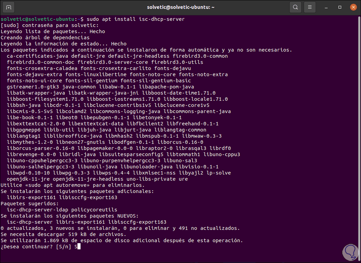Screen dimensions: 361x263
Task: Click the 'libneon27-gnutls' package name
Action: point(80,142)
